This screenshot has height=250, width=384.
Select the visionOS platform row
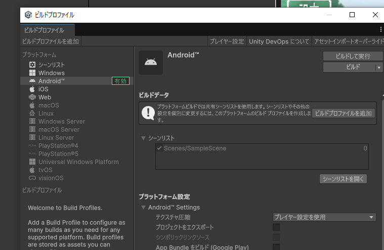coord(77,178)
